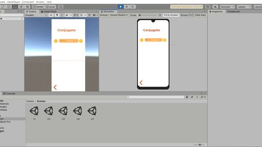Toggle the Safe Area button

pyautogui.click(x=200, y=15)
